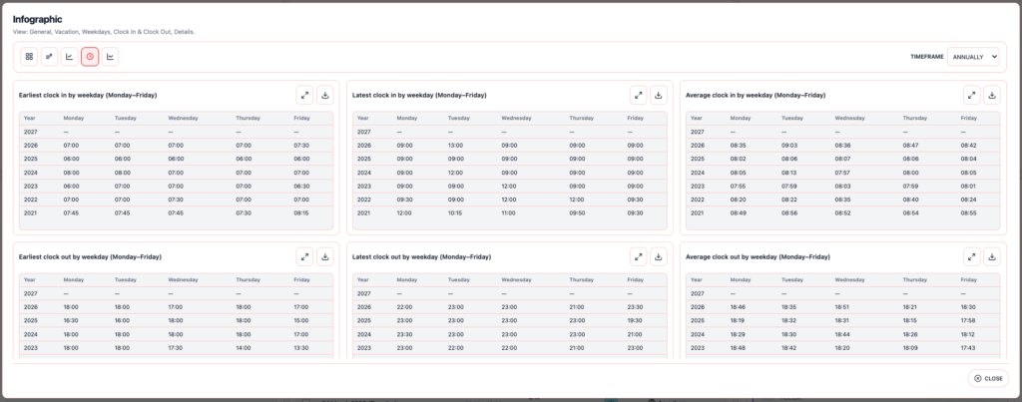The image size is (1022, 402).
Task: Download the Earliest clock out by weekday table
Action: 325,256
